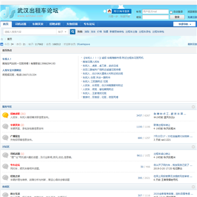Click the gray bubble icon beside 车辆买卖
This screenshot has width=197, height=197.
pyautogui.click(x=5, y=126)
